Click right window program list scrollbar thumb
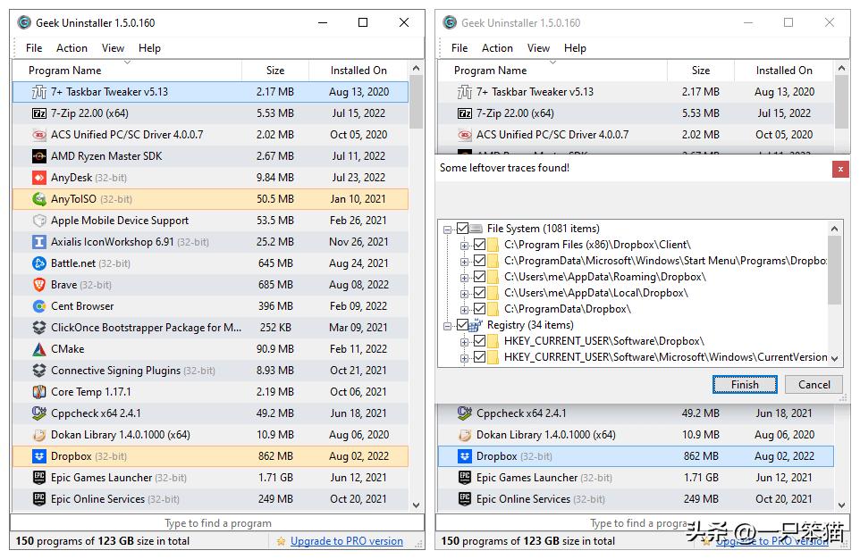This screenshot has width=860, height=559. (x=841, y=102)
